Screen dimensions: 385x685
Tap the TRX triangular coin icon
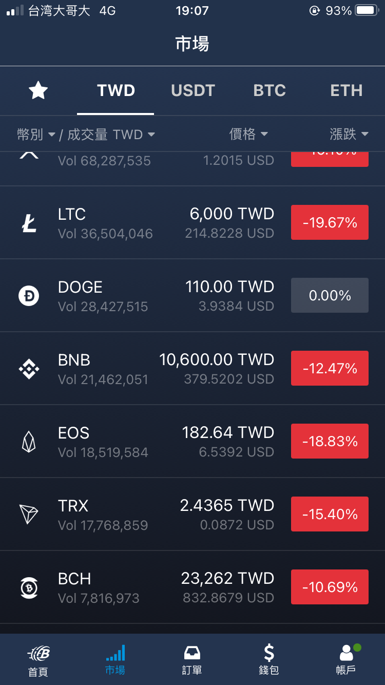pyautogui.click(x=29, y=515)
